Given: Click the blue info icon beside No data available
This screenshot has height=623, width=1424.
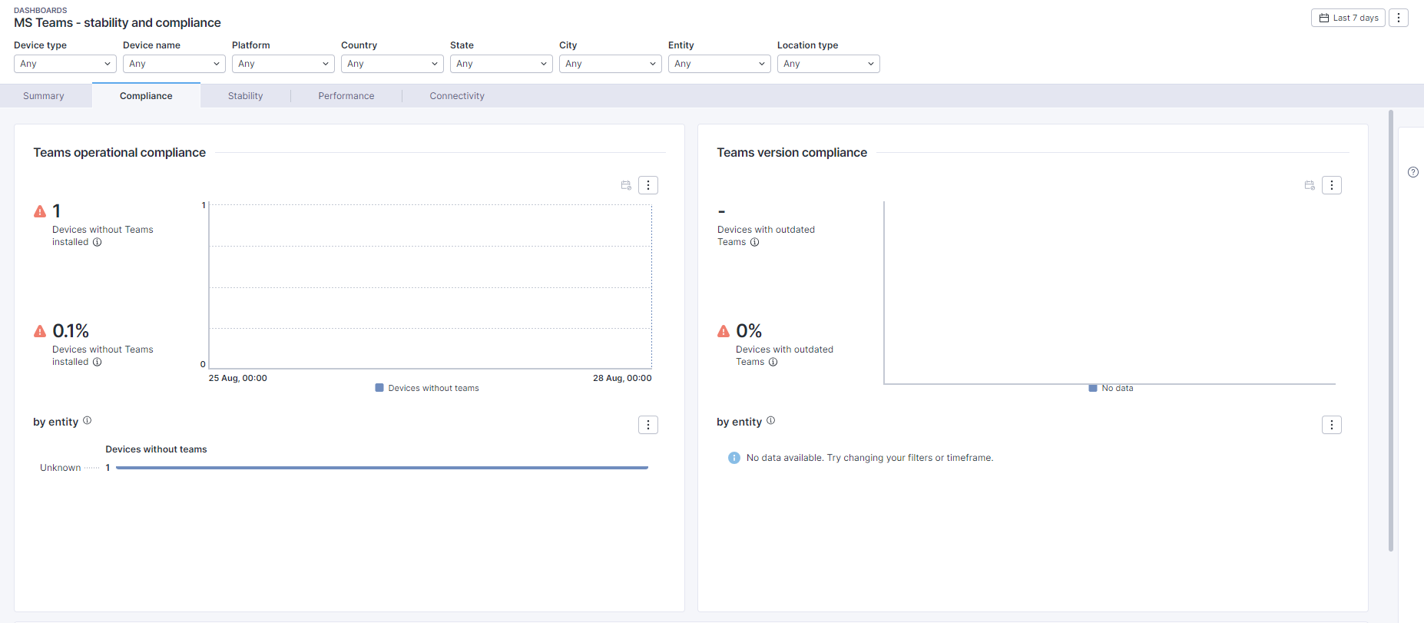Looking at the screenshot, I should click(x=734, y=458).
